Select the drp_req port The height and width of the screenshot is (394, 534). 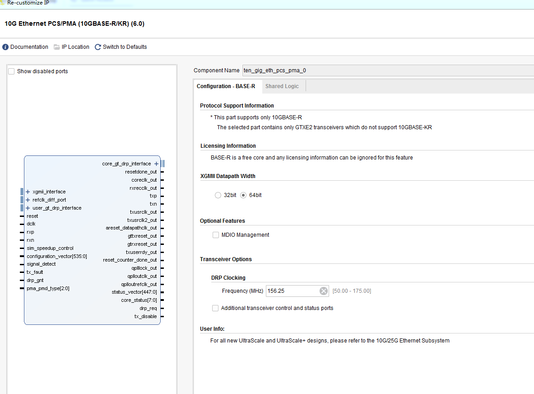(148, 309)
